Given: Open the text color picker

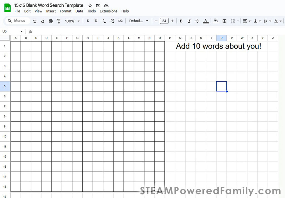Looking at the screenshot, I should pyautogui.click(x=205, y=21).
